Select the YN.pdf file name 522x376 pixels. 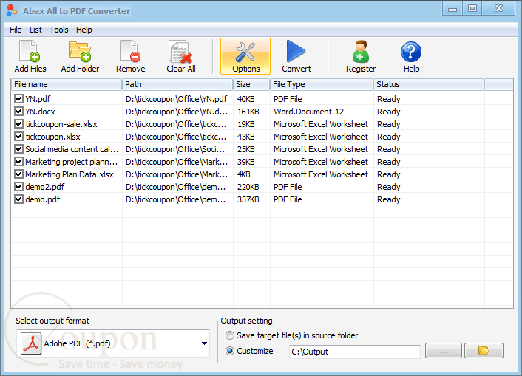[38, 99]
